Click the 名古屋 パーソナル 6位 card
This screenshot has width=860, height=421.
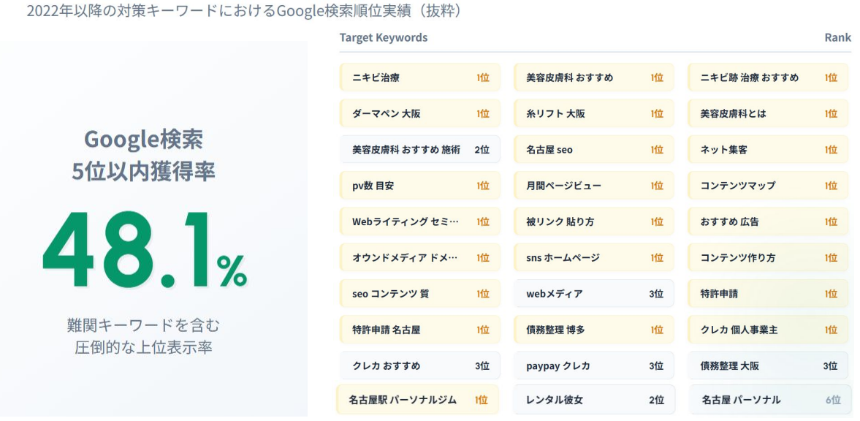[x=770, y=400]
